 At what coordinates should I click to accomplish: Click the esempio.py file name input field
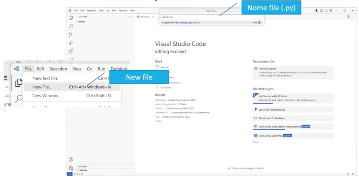click(x=211, y=17)
